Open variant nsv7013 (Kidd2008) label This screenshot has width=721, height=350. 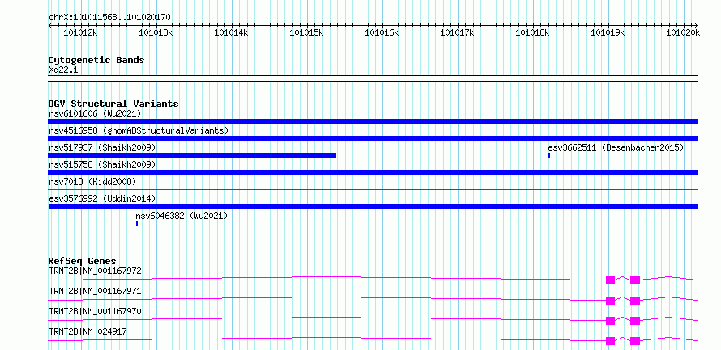[x=92, y=181]
